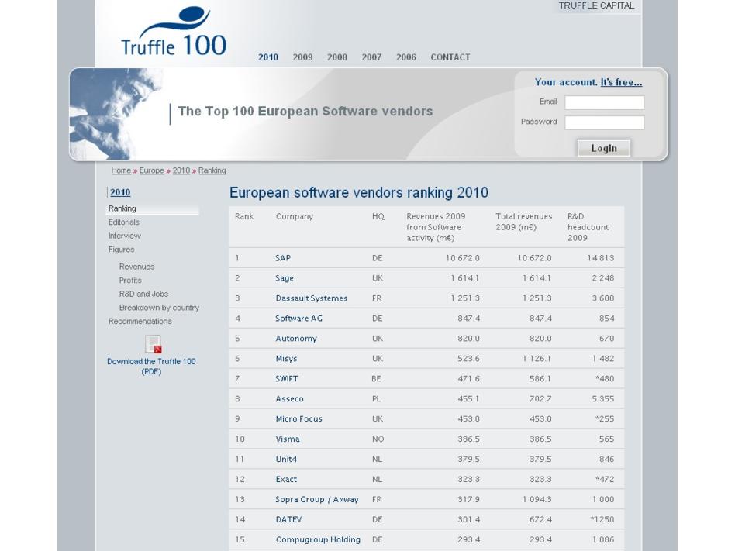
Task: Open the SAP company link
Action: pos(283,258)
